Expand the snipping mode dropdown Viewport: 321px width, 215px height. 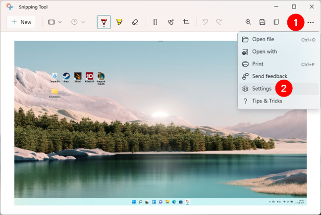click(x=54, y=22)
